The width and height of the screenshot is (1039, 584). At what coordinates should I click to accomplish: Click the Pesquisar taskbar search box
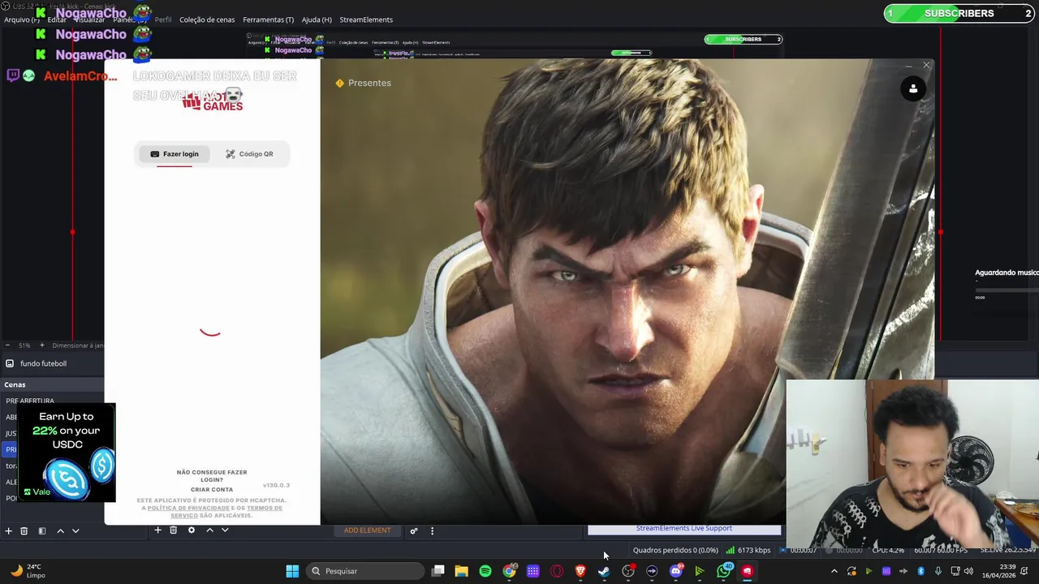tap(364, 571)
